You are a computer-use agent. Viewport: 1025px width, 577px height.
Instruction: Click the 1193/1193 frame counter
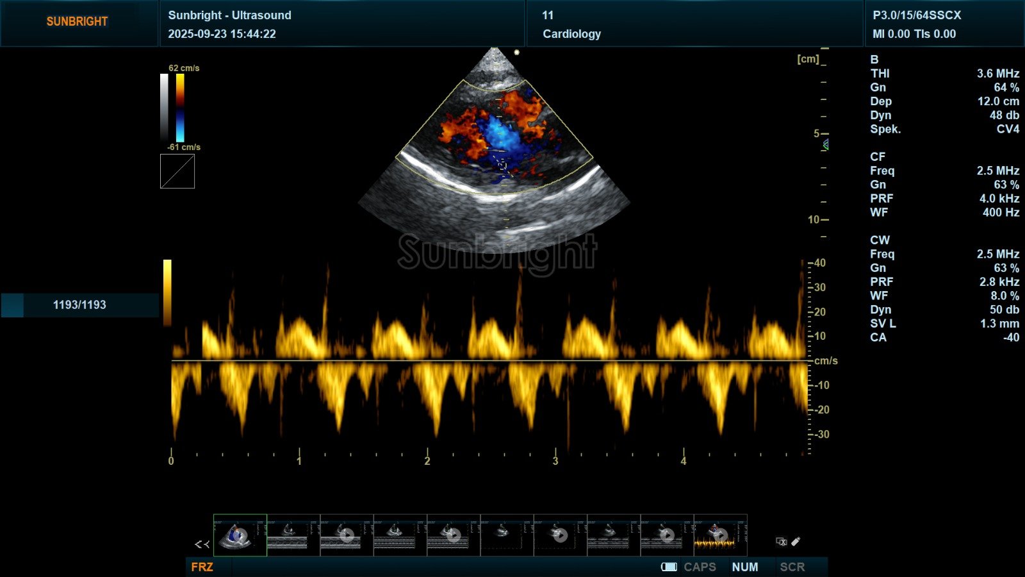point(79,305)
